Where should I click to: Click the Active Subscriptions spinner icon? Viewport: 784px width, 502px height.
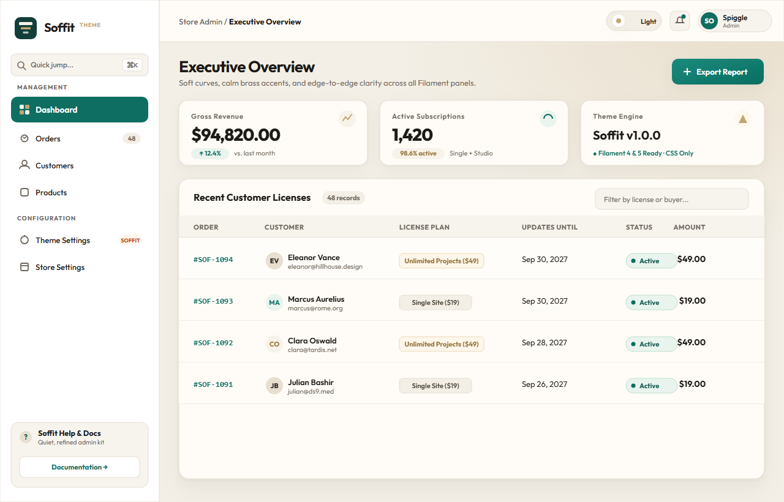[x=548, y=119]
